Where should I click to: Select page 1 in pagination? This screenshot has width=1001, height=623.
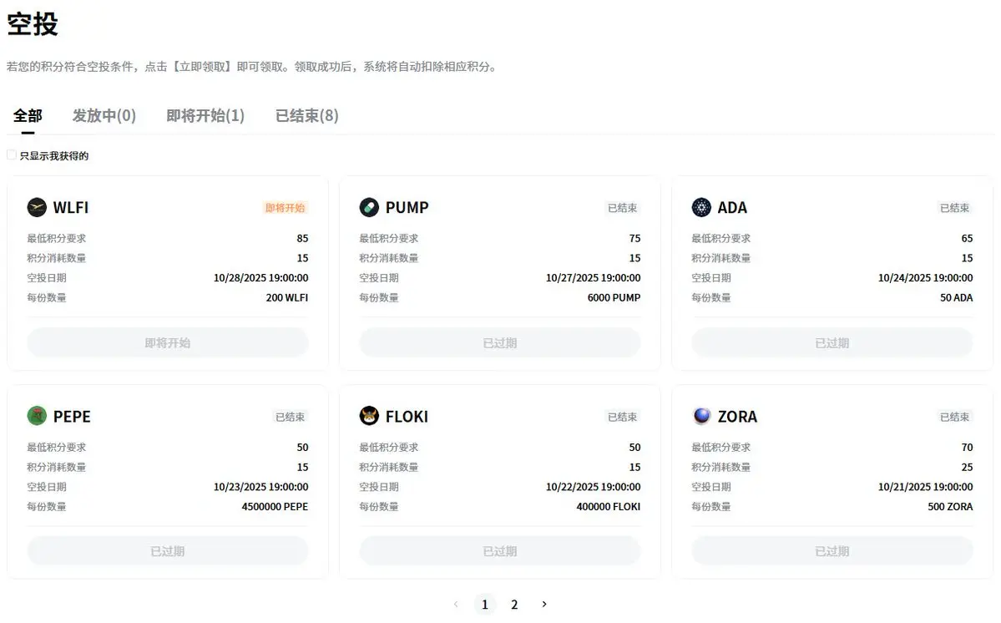tap(484, 604)
